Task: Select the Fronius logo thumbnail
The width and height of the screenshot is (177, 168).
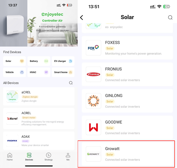Action: 93,74
